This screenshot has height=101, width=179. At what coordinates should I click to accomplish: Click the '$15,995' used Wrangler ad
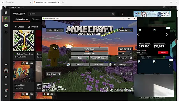pyautogui.click(x=144, y=46)
